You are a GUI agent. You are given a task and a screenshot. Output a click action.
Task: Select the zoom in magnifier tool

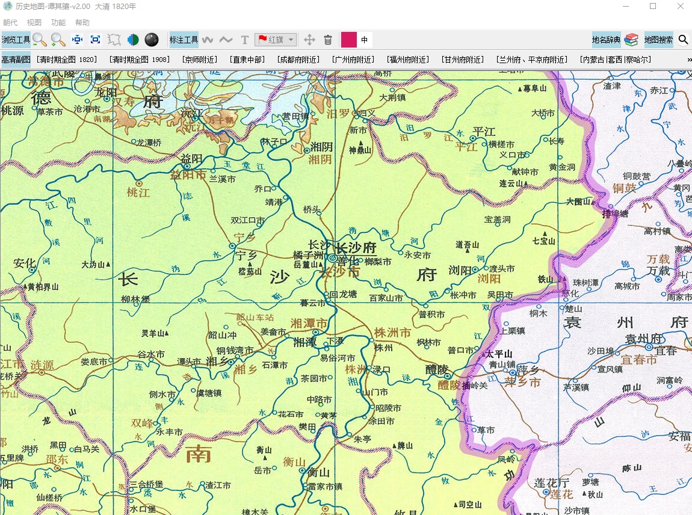[58, 40]
